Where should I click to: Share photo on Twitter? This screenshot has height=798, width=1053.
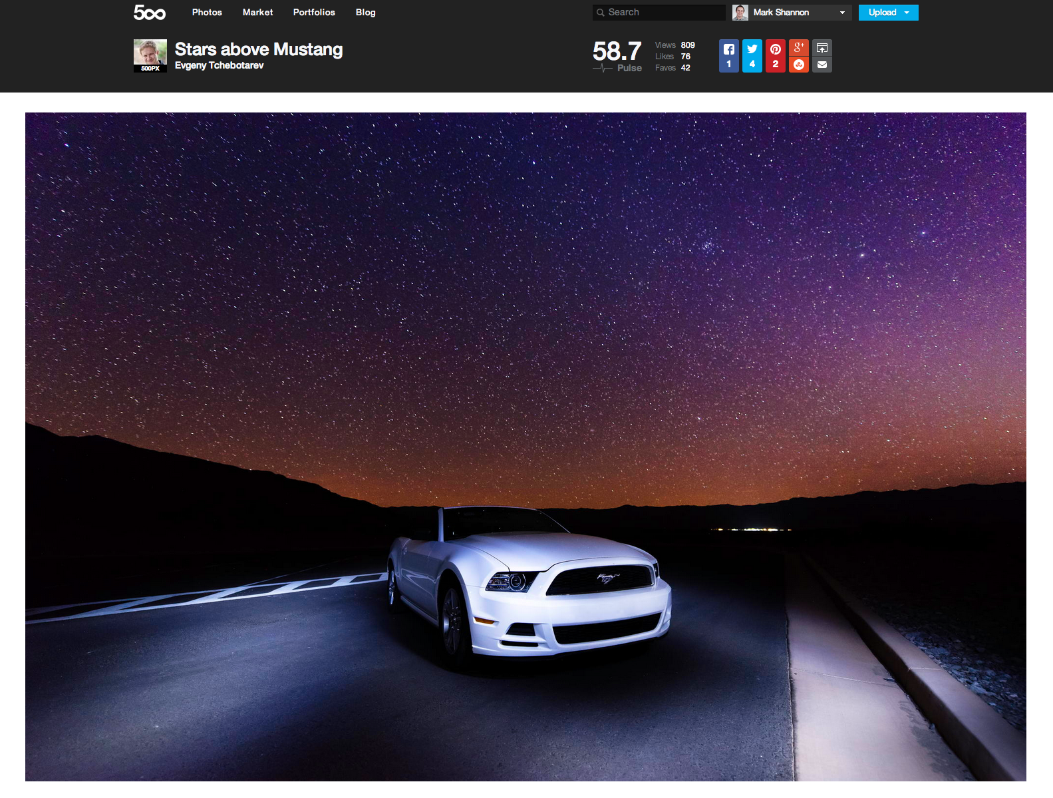pyautogui.click(x=752, y=56)
